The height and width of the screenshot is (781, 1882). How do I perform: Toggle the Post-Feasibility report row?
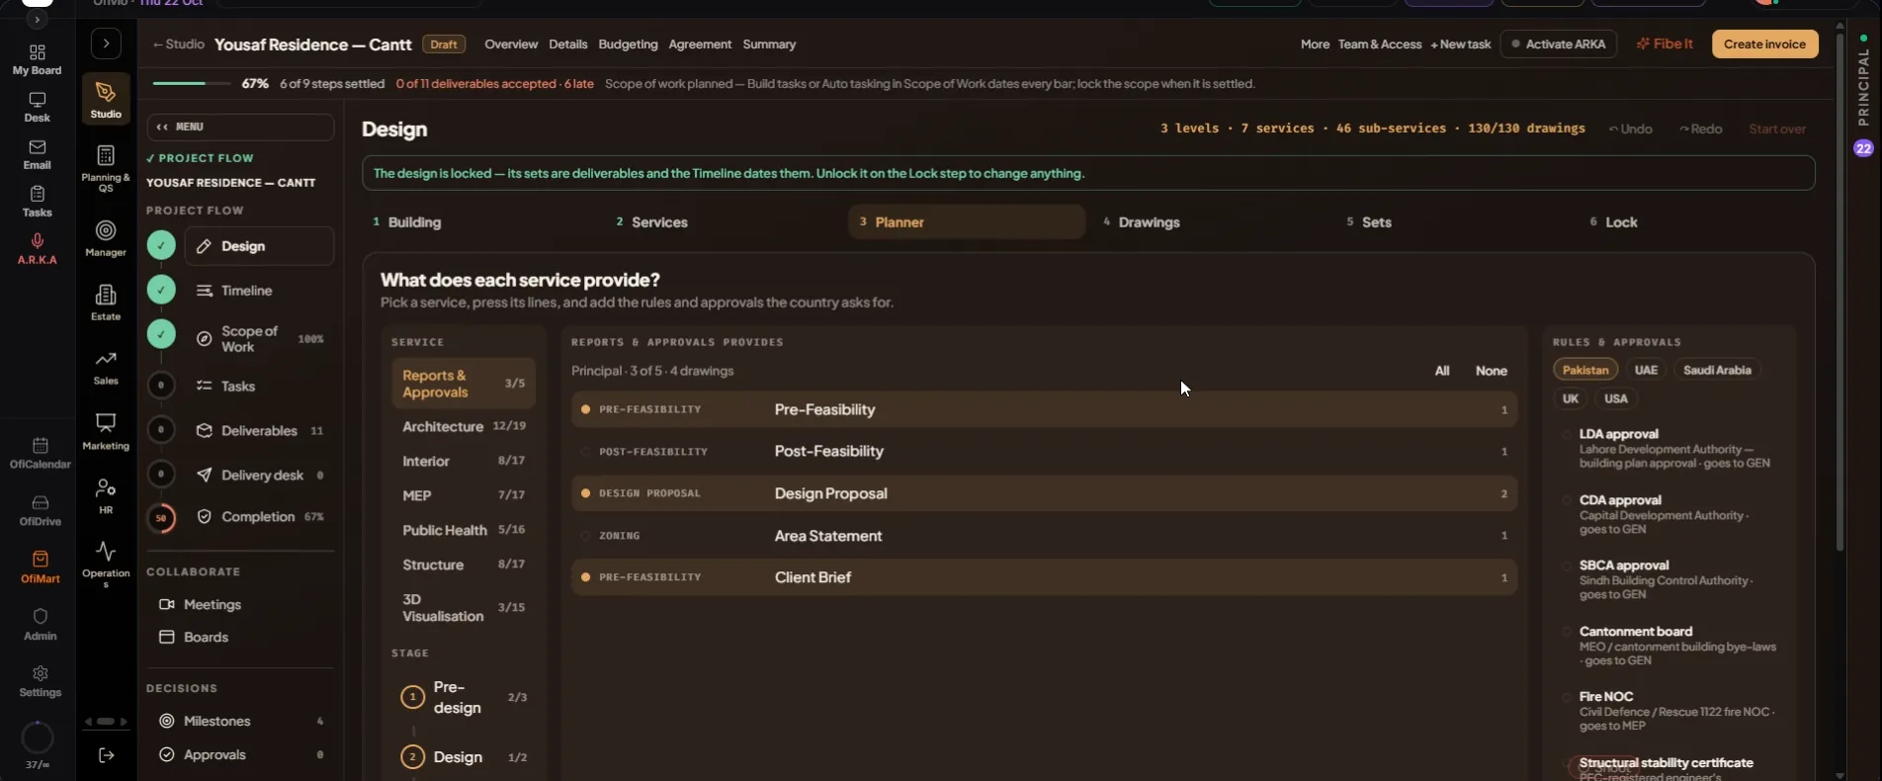[x=1044, y=451]
